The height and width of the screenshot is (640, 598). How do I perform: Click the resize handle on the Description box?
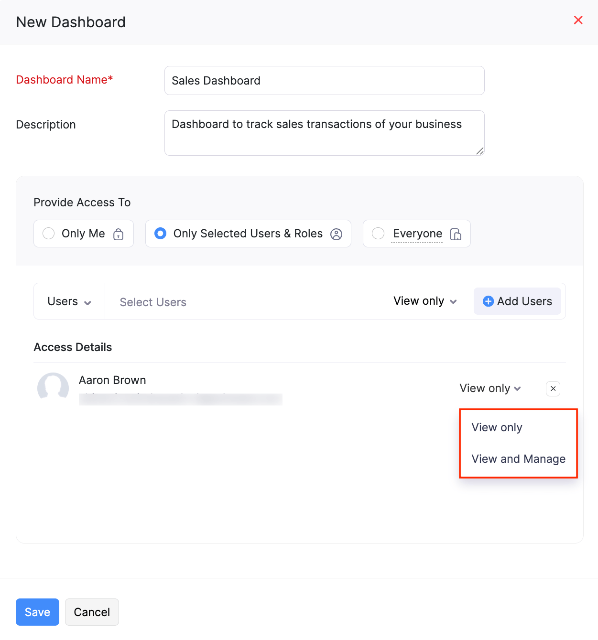pyautogui.click(x=479, y=152)
